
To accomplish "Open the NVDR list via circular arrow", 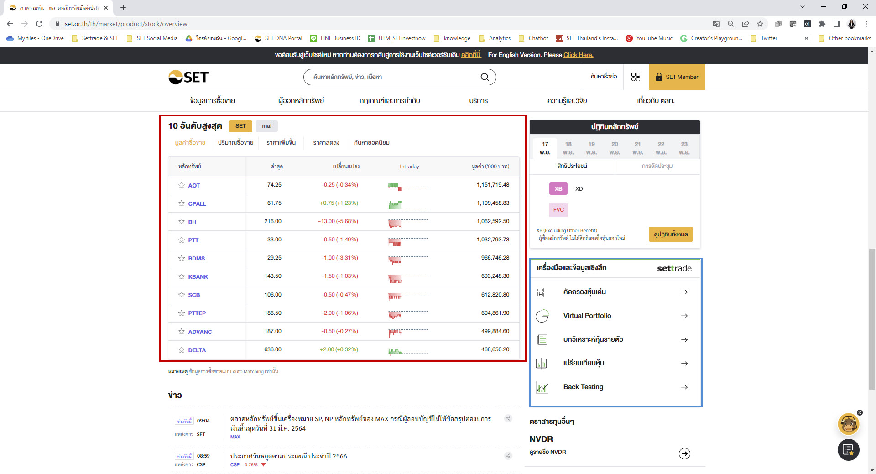I will click(x=684, y=453).
